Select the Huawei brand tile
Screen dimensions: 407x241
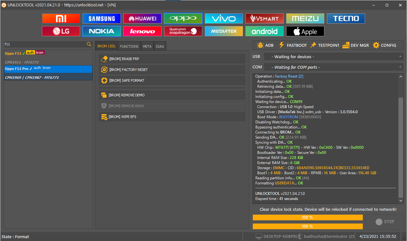click(x=142, y=18)
